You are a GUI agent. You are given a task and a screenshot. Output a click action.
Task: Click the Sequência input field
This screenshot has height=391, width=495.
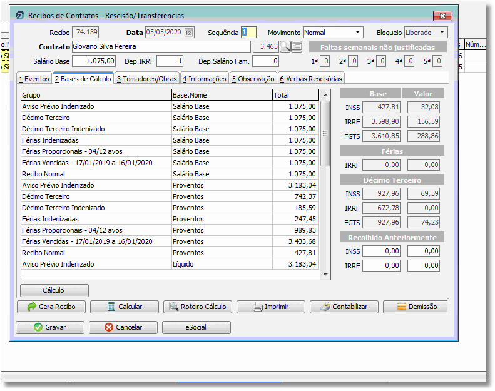(248, 32)
